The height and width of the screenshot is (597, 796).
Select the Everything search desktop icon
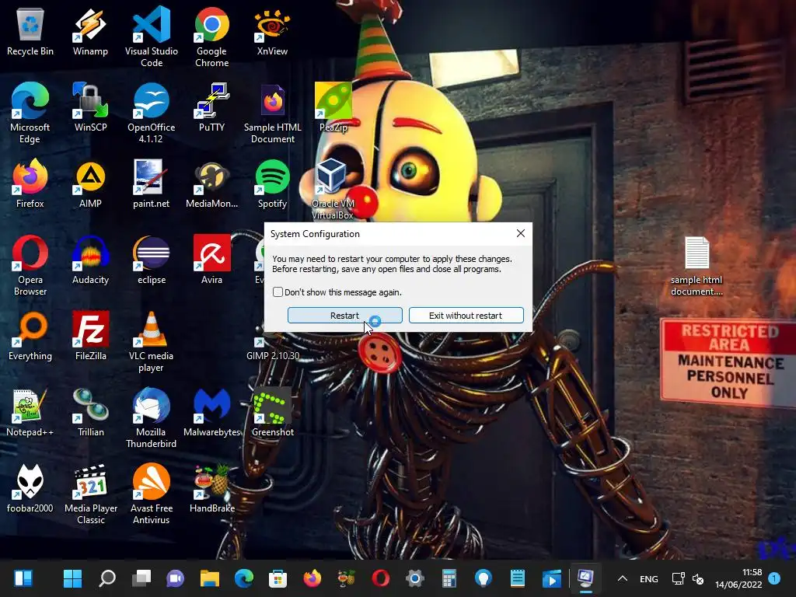30,336
